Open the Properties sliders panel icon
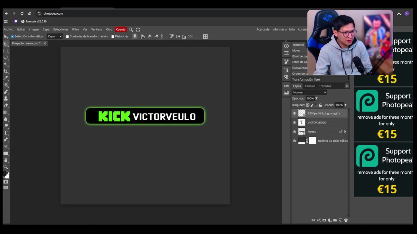The width and height of the screenshot is (417, 234). [286, 53]
